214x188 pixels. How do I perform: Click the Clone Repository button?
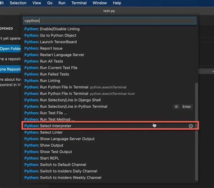tap(10, 69)
